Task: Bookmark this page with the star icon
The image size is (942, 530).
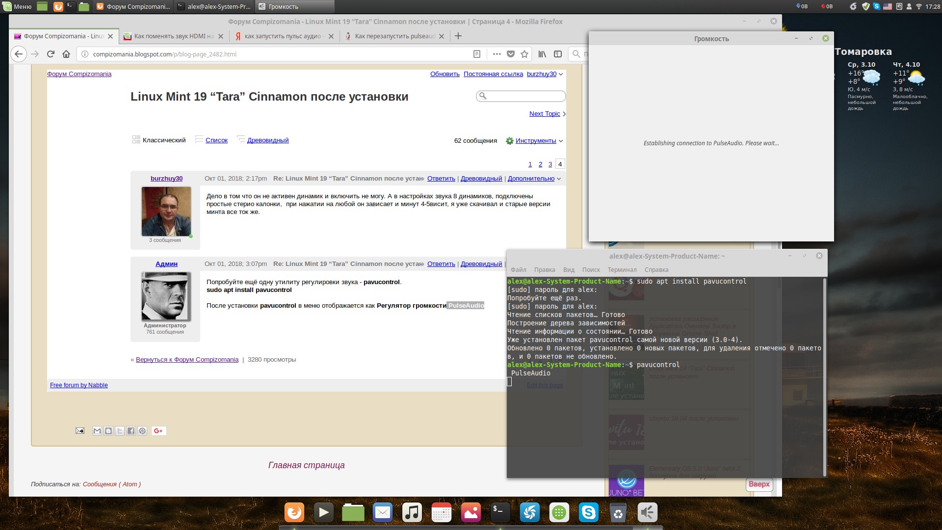Action: 524,54
